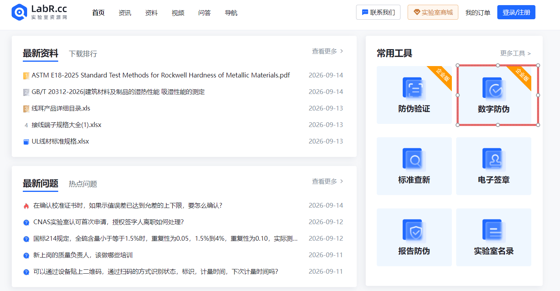Click the 数字防伪 checkmark icon

click(494, 88)
